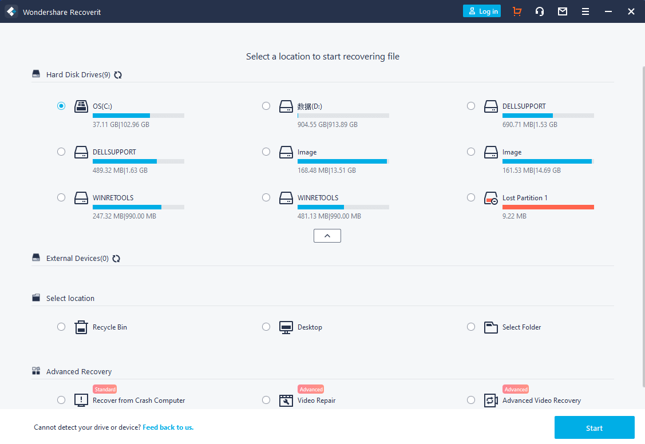Screen dimensions: 645x444
Task: Click the headset support icon
Action: tap(540, 11)
